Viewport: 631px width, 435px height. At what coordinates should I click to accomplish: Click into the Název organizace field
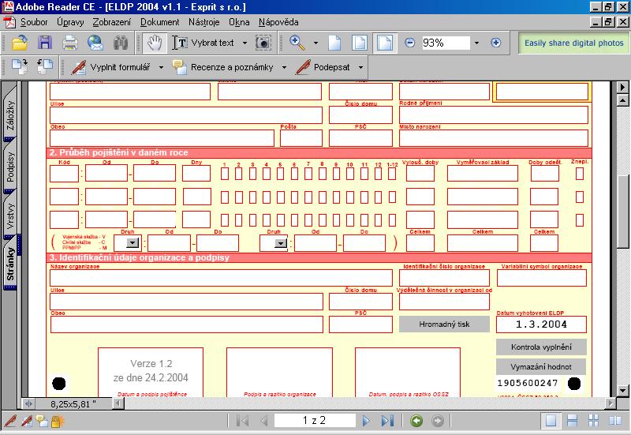[221, 278]
